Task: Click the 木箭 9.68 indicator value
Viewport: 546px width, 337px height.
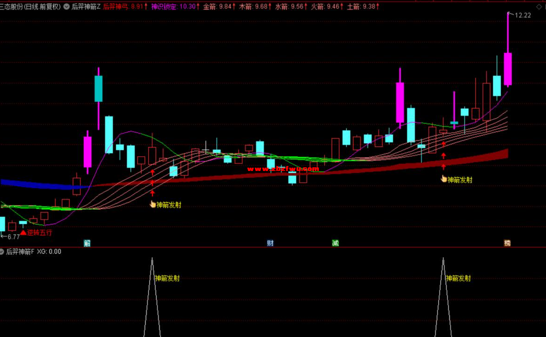Action: [x=256, y=7]
